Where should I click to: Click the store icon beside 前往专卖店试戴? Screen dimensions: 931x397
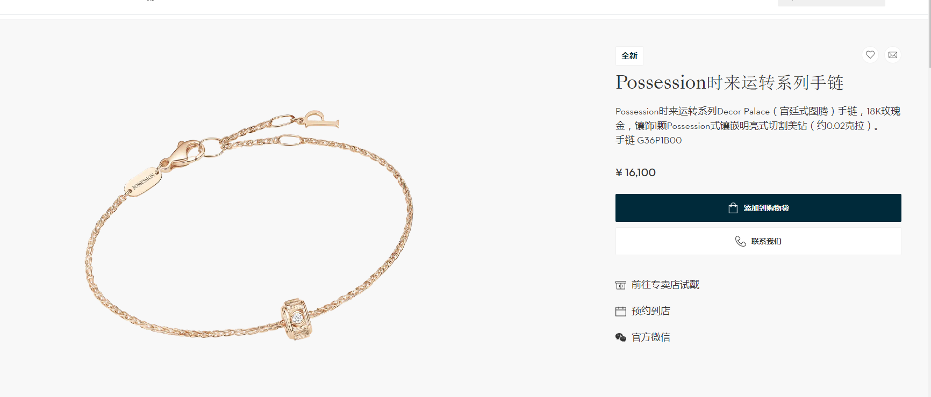point(621,285)
